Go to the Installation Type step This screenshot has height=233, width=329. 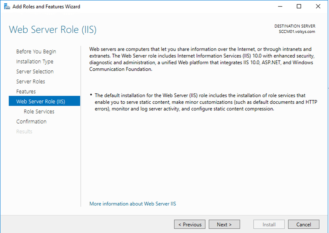coord(35,61)
